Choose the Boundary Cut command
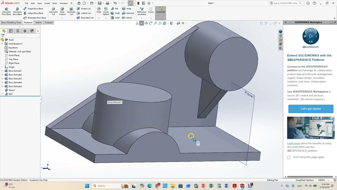 [85, 18]
